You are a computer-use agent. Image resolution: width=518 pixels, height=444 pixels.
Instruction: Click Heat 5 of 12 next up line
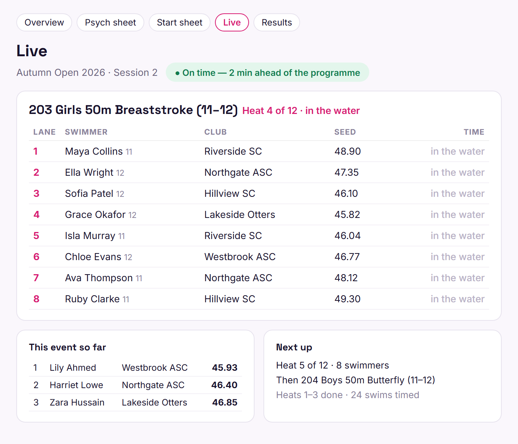[x=332, y=366]
